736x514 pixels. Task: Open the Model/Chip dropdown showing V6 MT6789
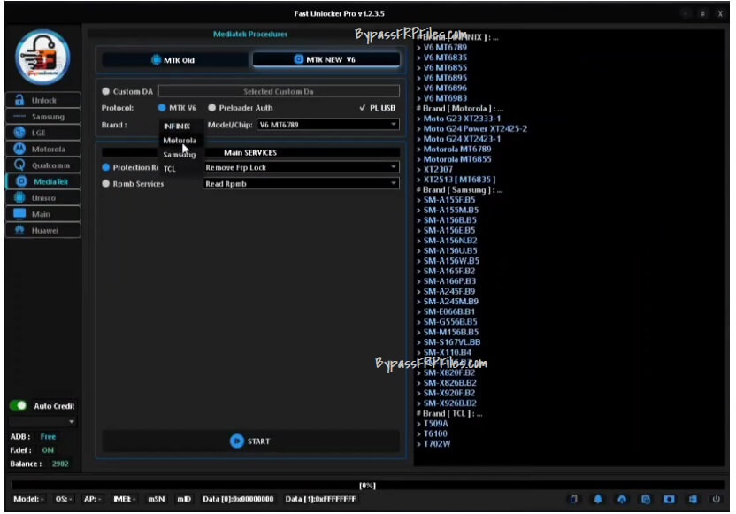(328, 125)
